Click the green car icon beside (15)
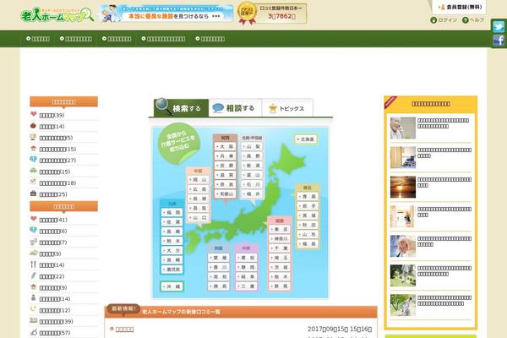This screenshot has height=338, width=507. point(33,171)
